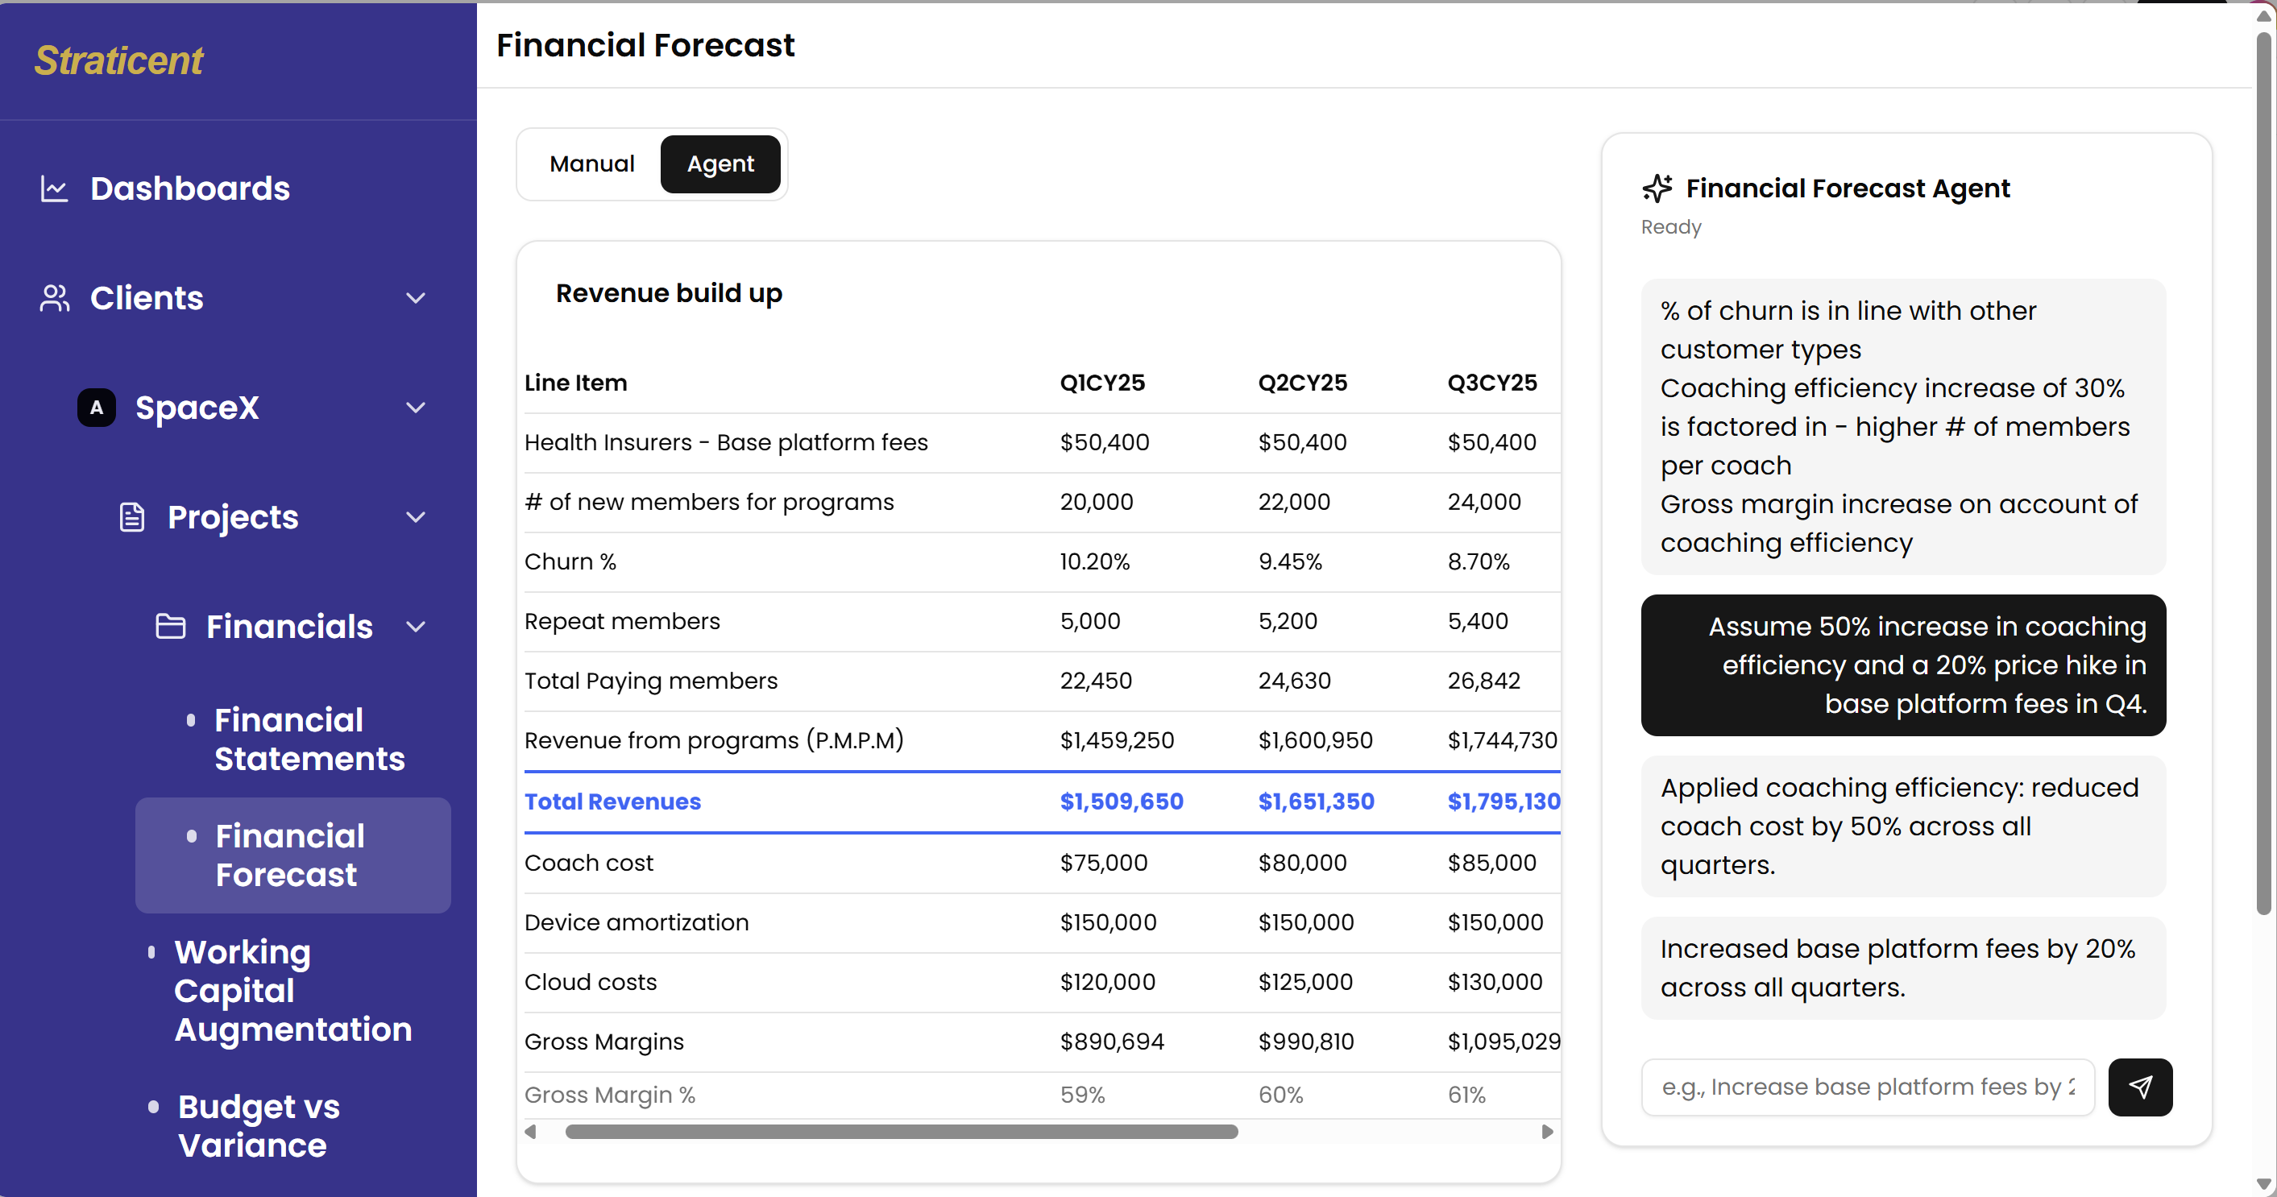Collapse the Financials folder chevron
Image resolution: width=2277 pixels, height=1197 pixels.
pyautogui.click(x=416, y=627)
